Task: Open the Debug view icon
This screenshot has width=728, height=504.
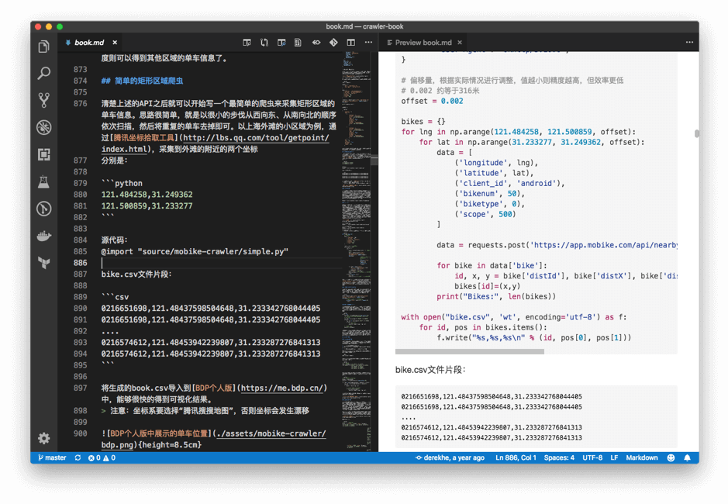Action: 44,127
